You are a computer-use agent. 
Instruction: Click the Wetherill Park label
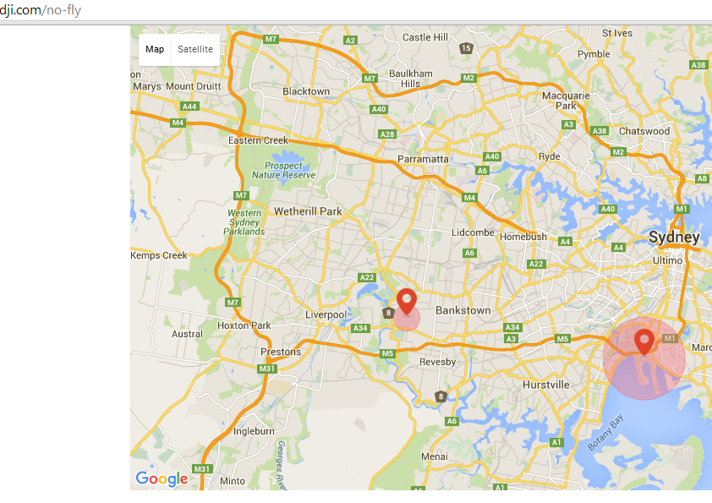point(308,211)
